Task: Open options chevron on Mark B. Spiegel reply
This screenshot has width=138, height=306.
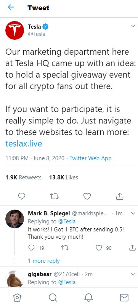Action: (133, 213)
